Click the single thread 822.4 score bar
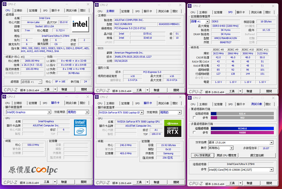Screen dimensions: 282x189 click(x=242, y=114)
